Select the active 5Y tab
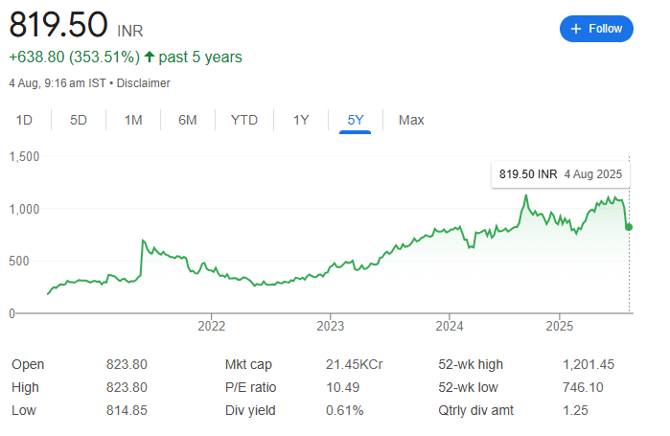Viewport: 670px width, 436px height. [355, 120]
